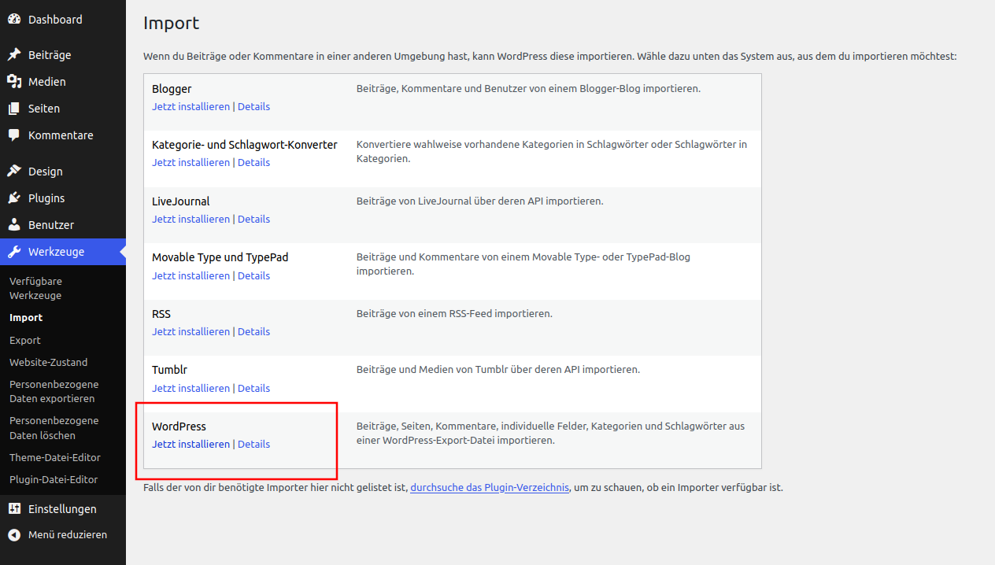The width and height of the screenshot is (995, 565).
Task: Open the Plugin-Datei-Editor
Action: pyautogui.click(x=54, y=479)
